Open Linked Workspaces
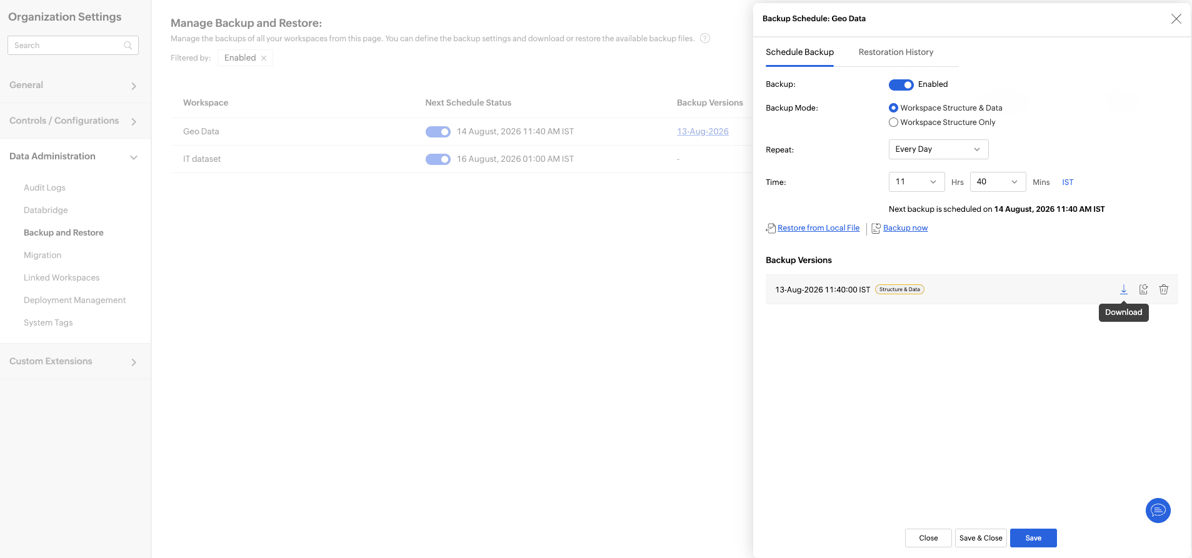The height and width of the screenshot is (558, 1192). coord(61,277)
